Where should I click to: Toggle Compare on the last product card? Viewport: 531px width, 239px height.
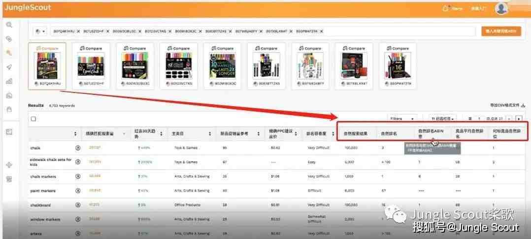(x=398, y=48)
